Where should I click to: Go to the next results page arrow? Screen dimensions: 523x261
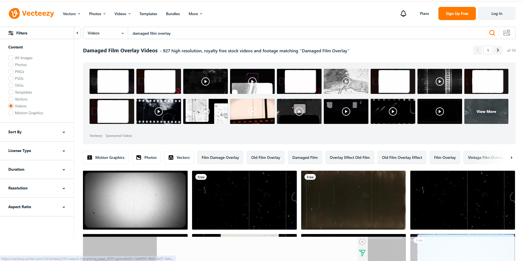click(498, 50)
